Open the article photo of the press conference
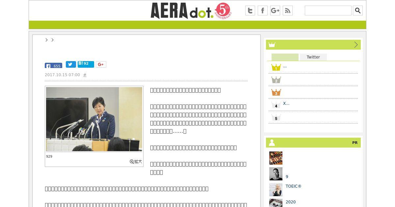The image size is (395, 207). click(94, 119)
